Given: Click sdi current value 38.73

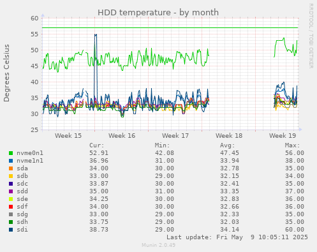Looking at the screenshot, I should point(99,230).
